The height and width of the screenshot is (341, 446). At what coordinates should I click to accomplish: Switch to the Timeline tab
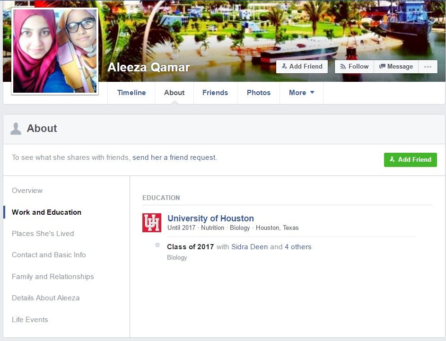point(131,93)
